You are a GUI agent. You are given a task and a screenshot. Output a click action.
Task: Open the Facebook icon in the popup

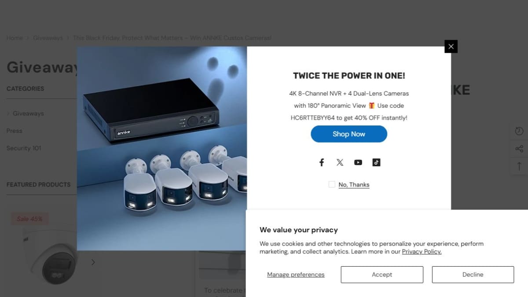pyautogui.click(x=322, y=162)
